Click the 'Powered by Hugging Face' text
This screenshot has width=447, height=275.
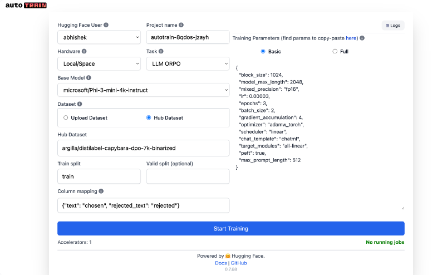pyautogui.click(x=231, y=256)
